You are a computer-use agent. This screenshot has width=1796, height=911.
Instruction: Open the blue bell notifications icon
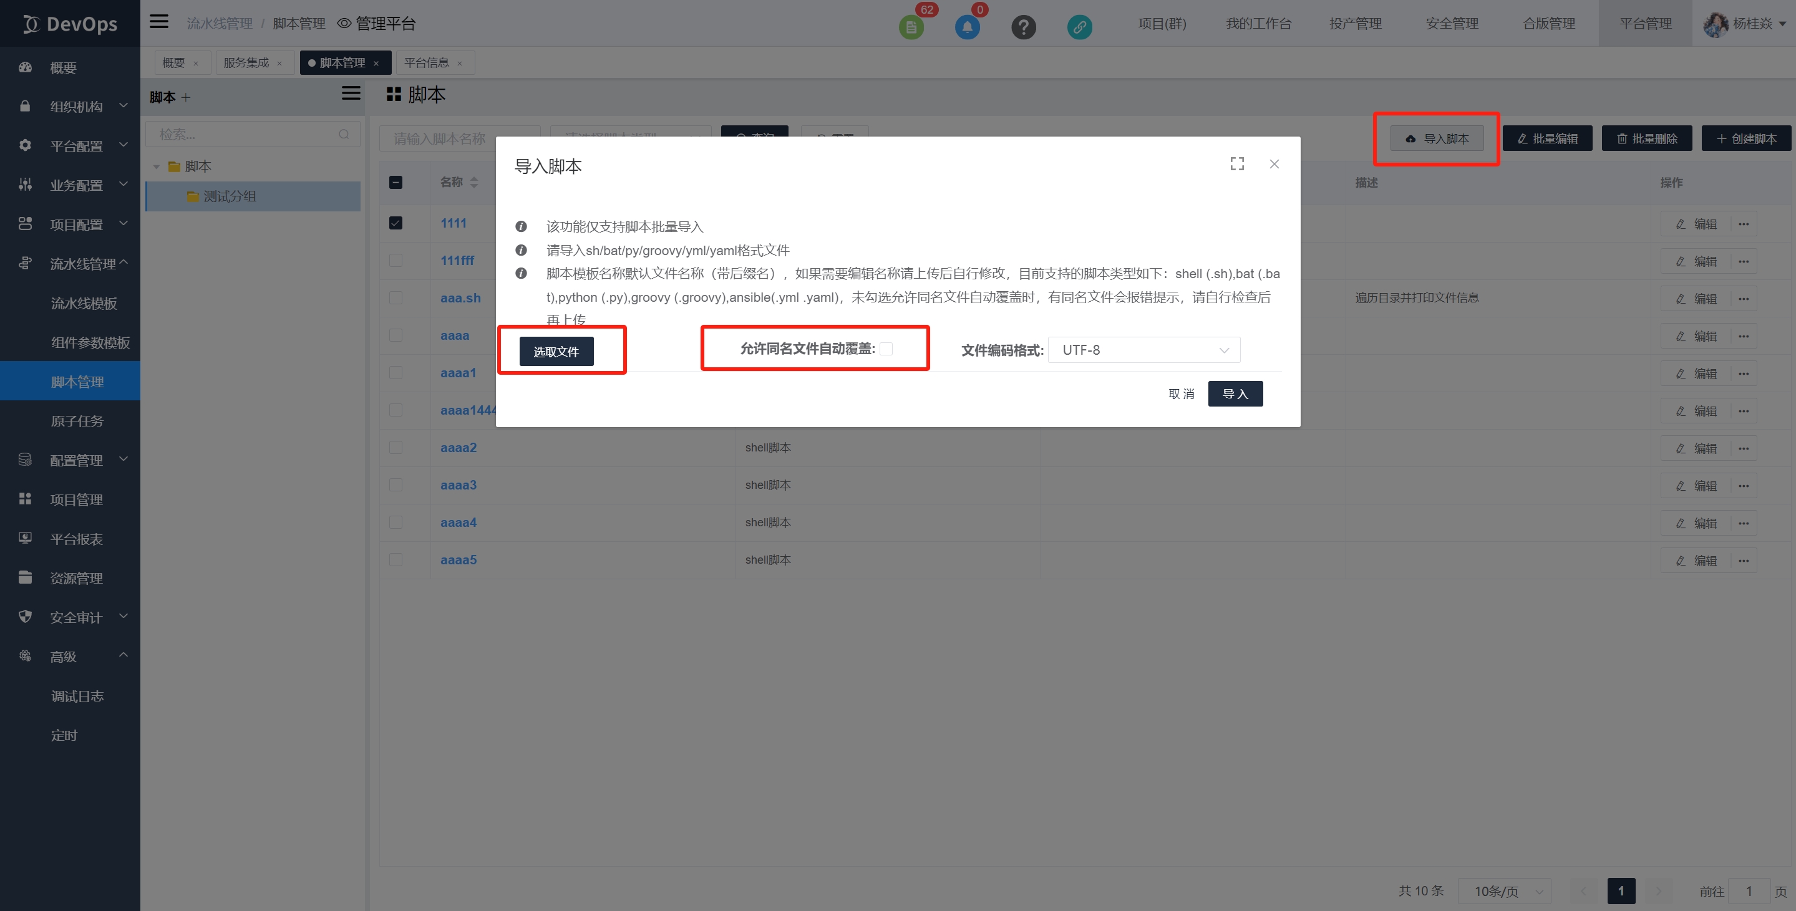click(x=966, y=27)
